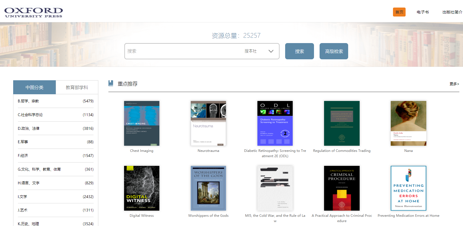Viewport: 463px width, 226px height.
Task: Open Neurotrauma book cover
Action: (208, 123)
